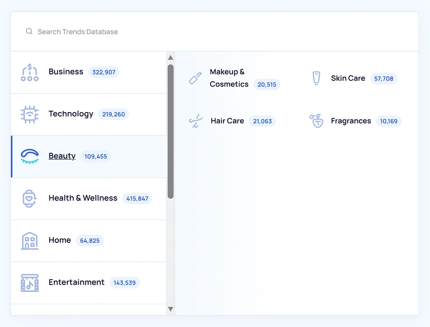Click the Entertainment music stage icon
This screenshot has width=430, height=327.
(x=30, y=283)
